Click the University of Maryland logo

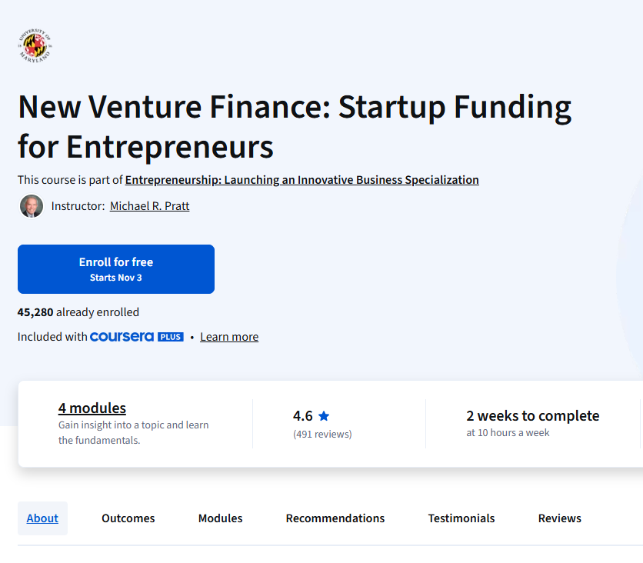(35, 45)
